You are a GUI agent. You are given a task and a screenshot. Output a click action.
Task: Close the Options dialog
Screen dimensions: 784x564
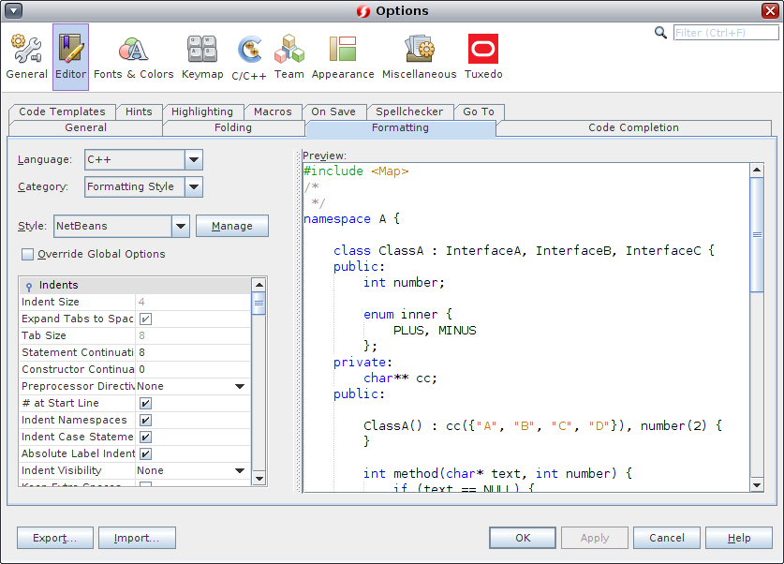[770, 10]
